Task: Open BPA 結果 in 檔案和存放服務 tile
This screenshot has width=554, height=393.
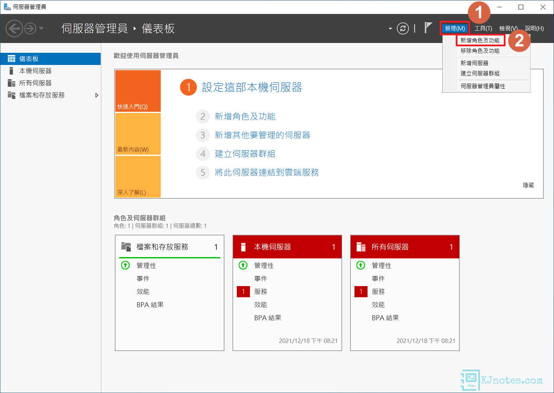Action: click(x=150, y=305)
